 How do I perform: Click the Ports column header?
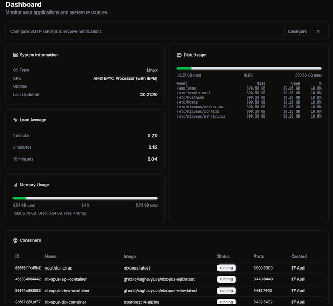click(259, 257)
